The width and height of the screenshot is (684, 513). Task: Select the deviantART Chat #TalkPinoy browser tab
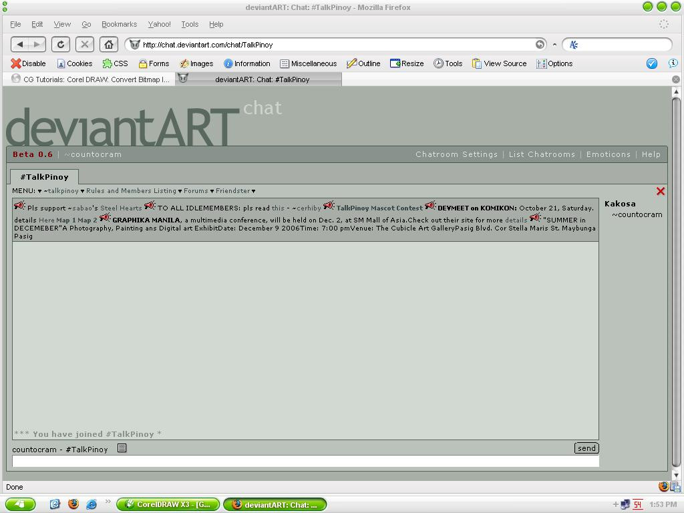tap(259, 79)
